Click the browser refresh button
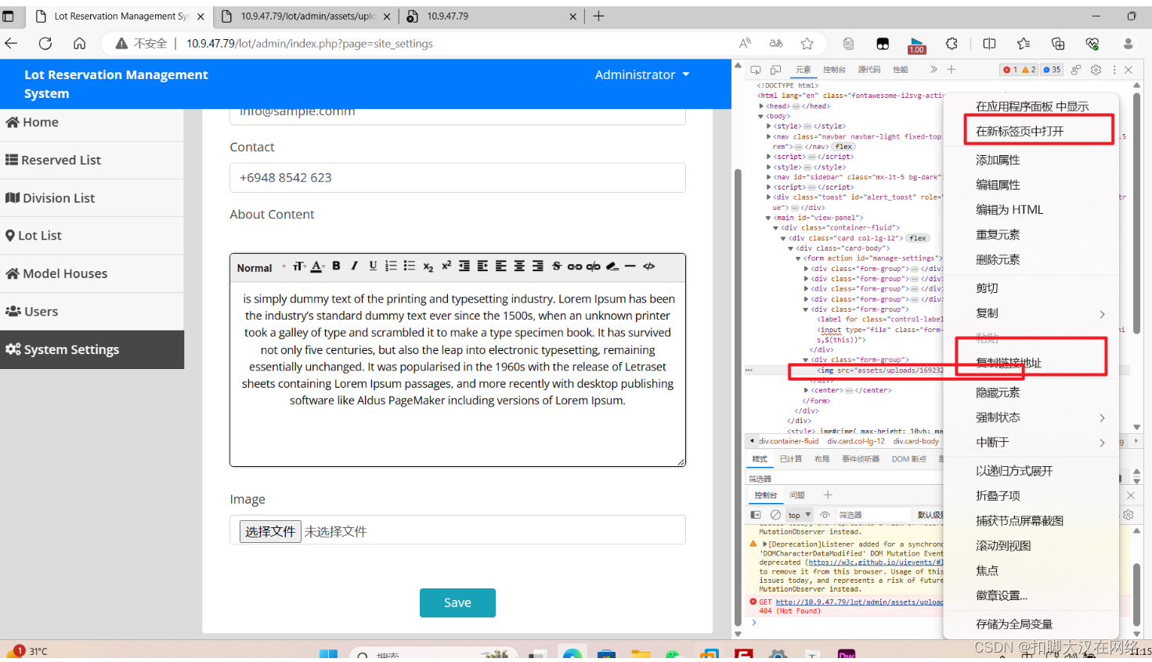 45,43
